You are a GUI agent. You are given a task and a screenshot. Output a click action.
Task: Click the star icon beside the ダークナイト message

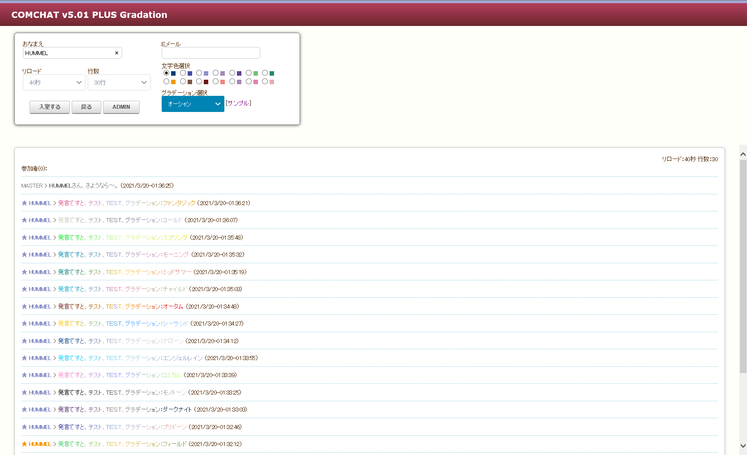tap(24, 409)
